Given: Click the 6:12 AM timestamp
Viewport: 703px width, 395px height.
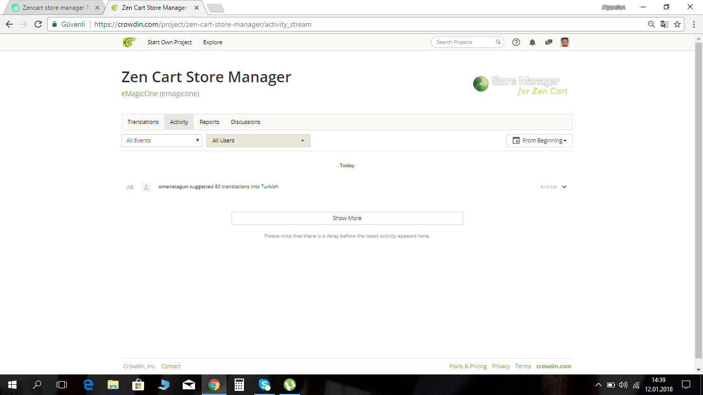Looking at the screenshot, I should (549, 187).
